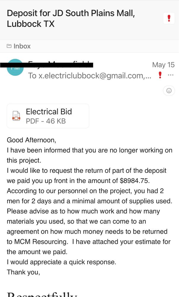Tap the Respectfully signature text

tap(42, 294)
